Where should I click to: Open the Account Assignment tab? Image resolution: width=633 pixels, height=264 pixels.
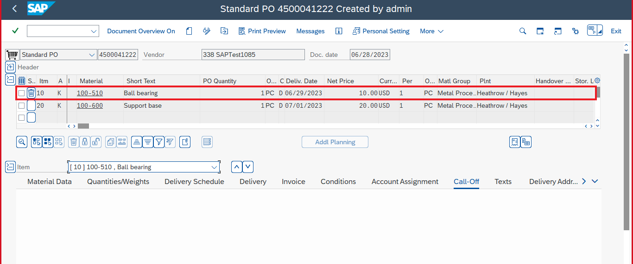coord(405,182)
